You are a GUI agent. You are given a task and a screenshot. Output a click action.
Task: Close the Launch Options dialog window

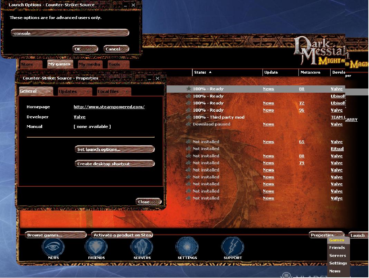[133, 5]
